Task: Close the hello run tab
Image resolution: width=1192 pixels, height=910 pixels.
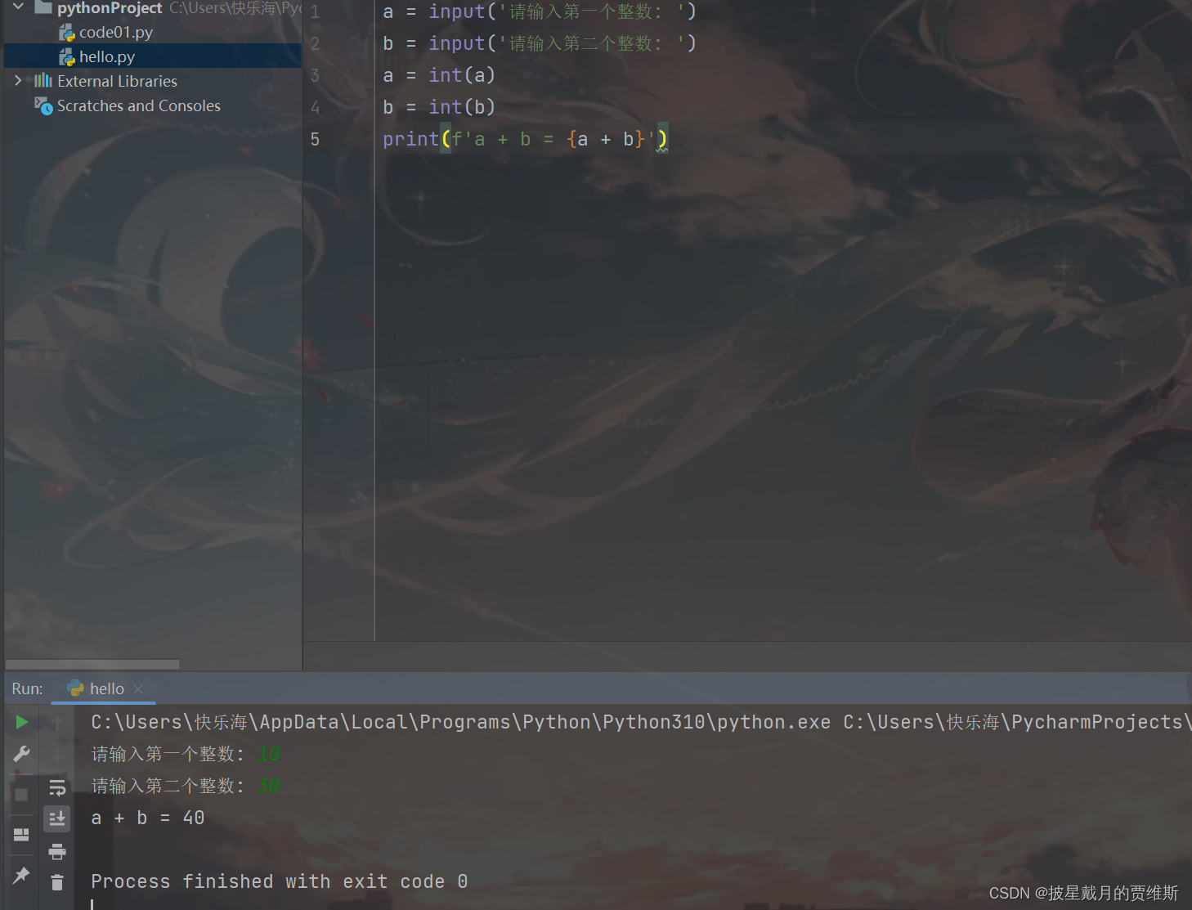Action: coord(138,689)
